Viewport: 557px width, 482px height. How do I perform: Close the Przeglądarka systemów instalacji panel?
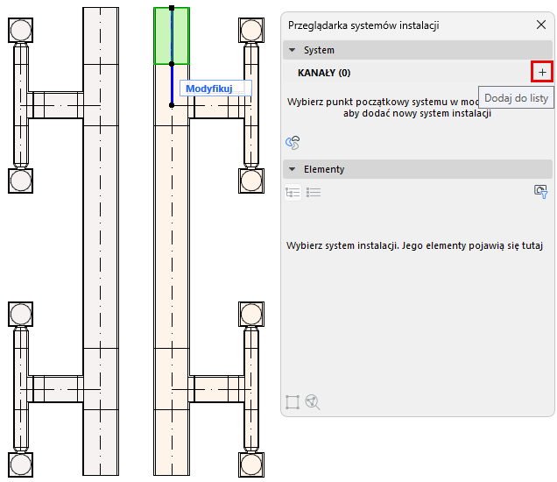pos(540,25)
